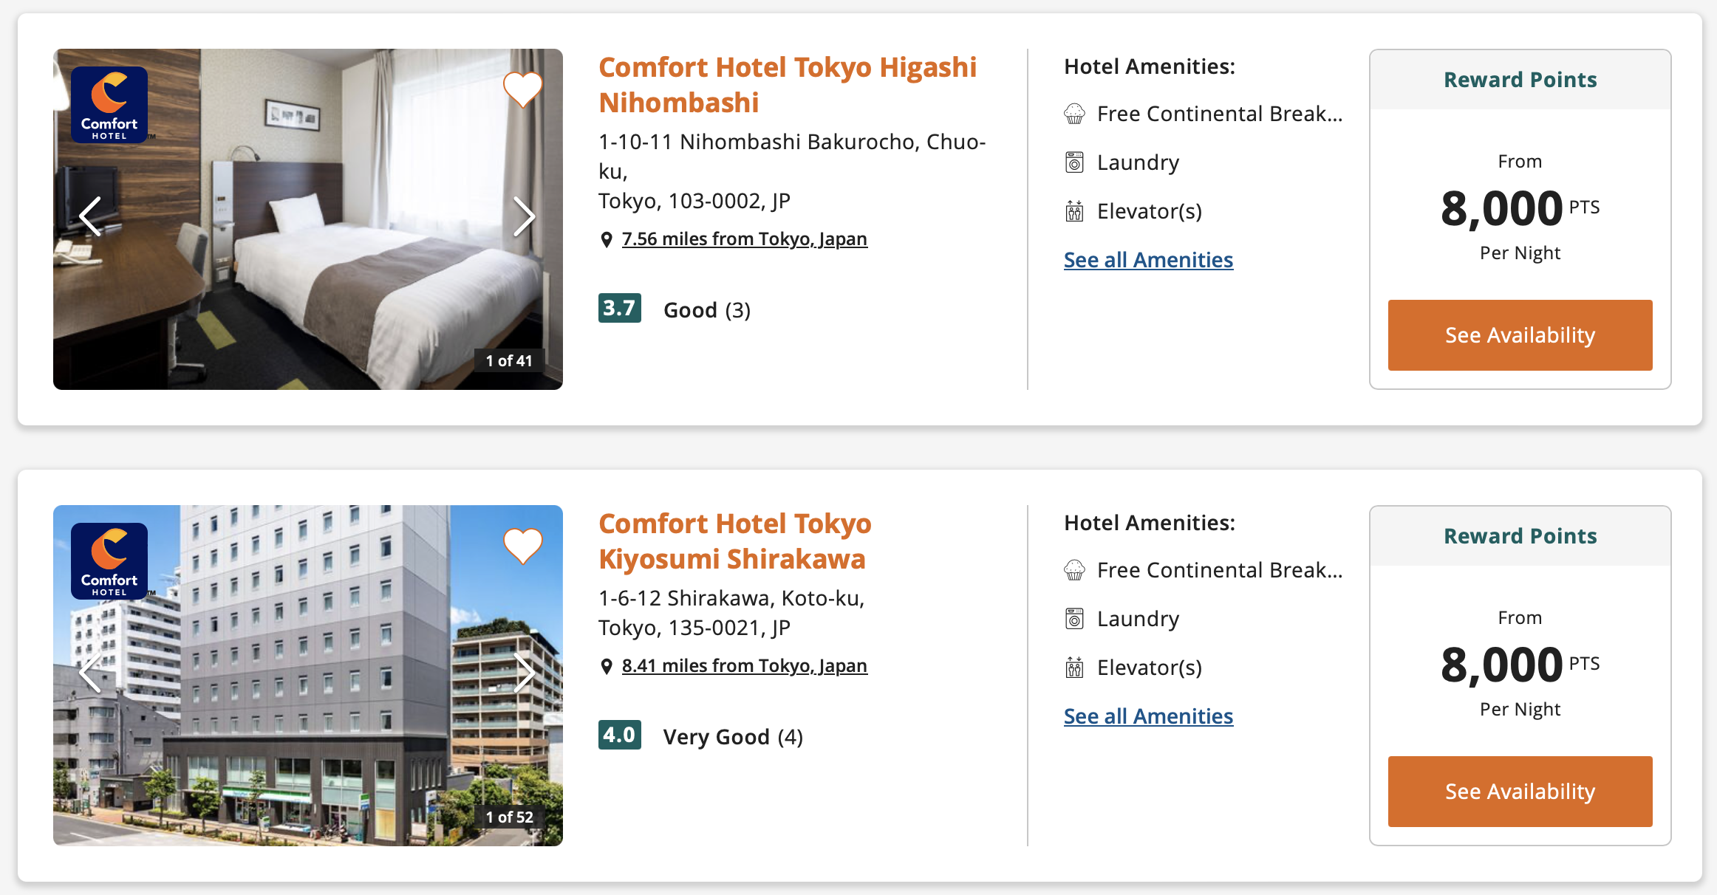Click 'Free Continental Break...' in Higashi Nihombashi card
The height and width of the screenshot is (895, 1717).
point(1220,114)
